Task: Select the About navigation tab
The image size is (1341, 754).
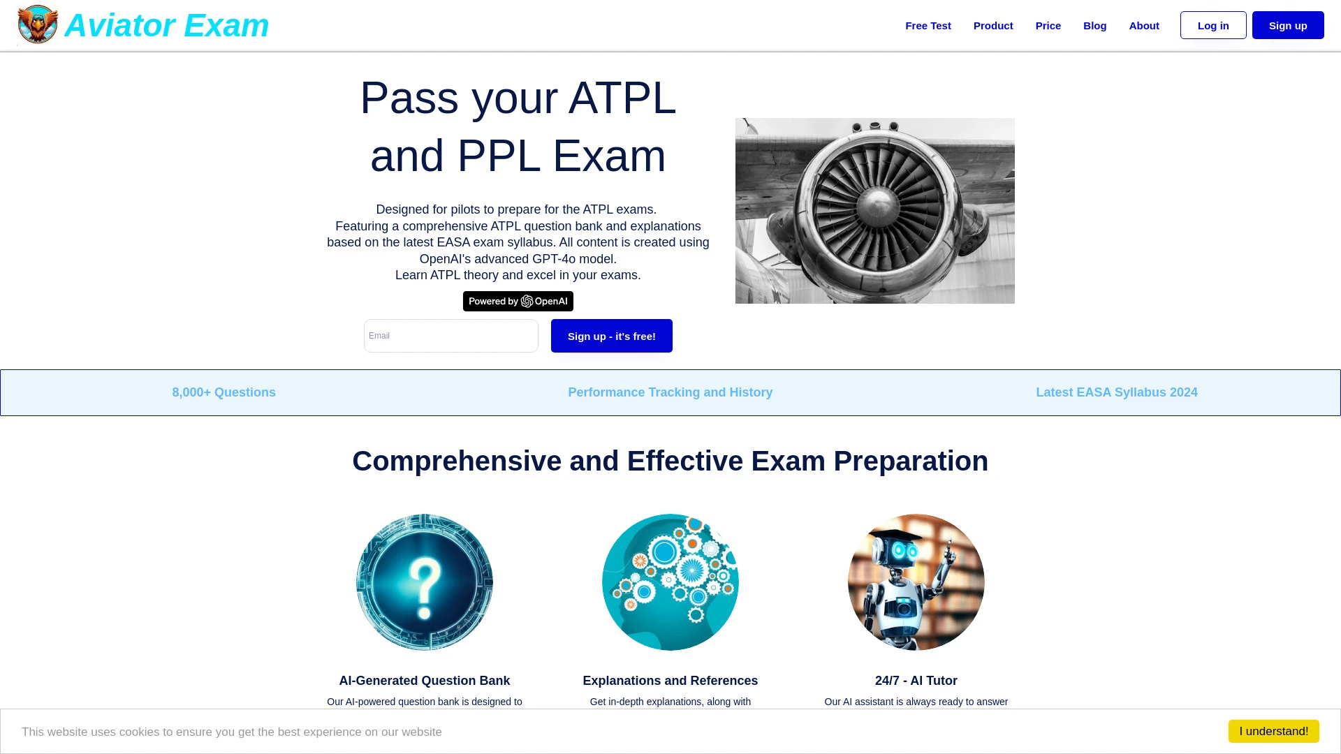Action: (x=1144, y=25)
